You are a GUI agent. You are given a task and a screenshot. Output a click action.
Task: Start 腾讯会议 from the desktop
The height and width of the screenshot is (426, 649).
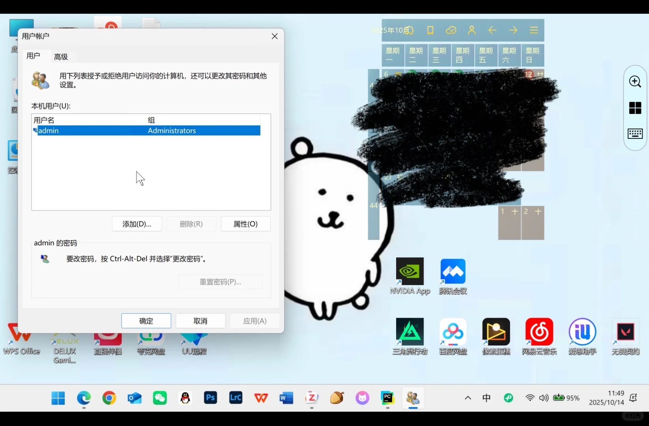[x=453, y=272]
